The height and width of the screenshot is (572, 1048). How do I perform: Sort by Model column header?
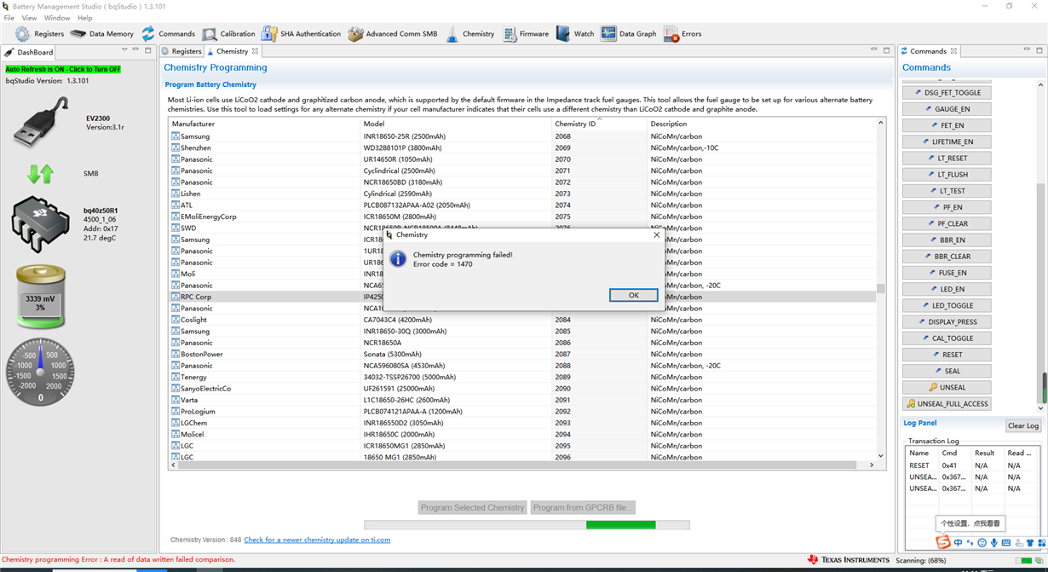coord(456,124)
